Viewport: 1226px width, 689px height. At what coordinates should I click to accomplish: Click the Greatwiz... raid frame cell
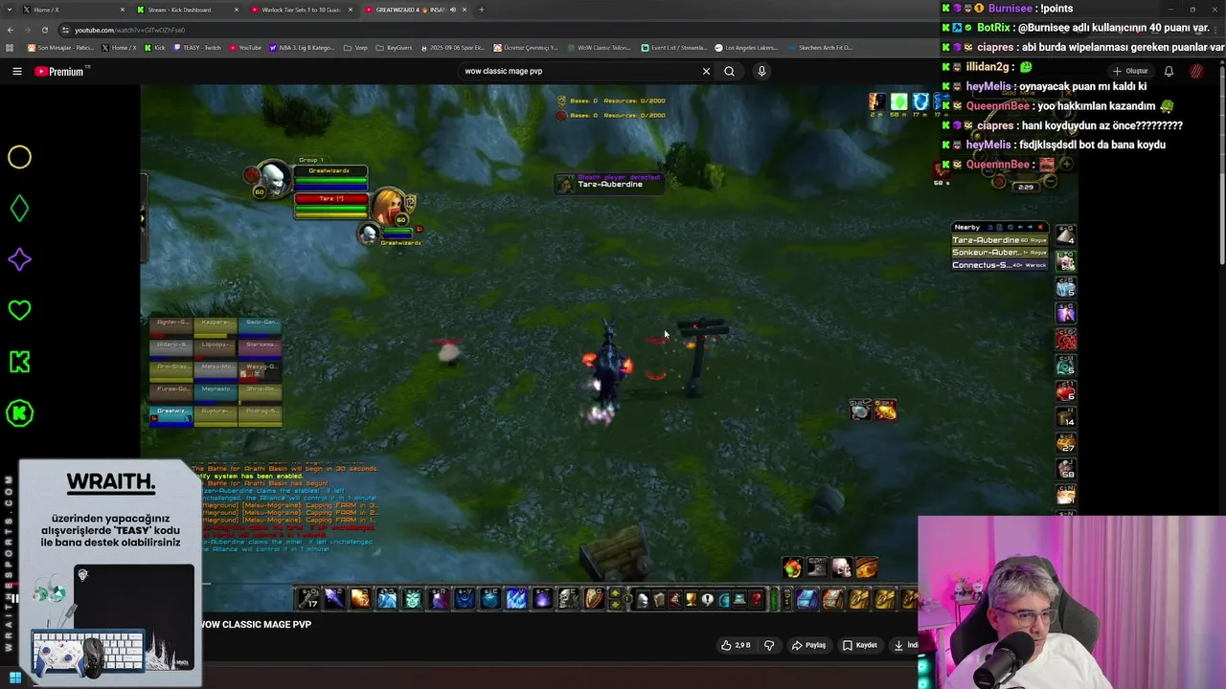click(171, 414)
